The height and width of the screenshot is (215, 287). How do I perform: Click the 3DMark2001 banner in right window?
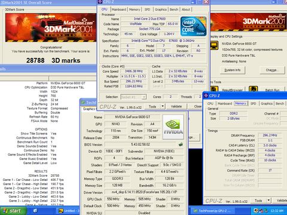pyautogui.click(x=249, y=22)
